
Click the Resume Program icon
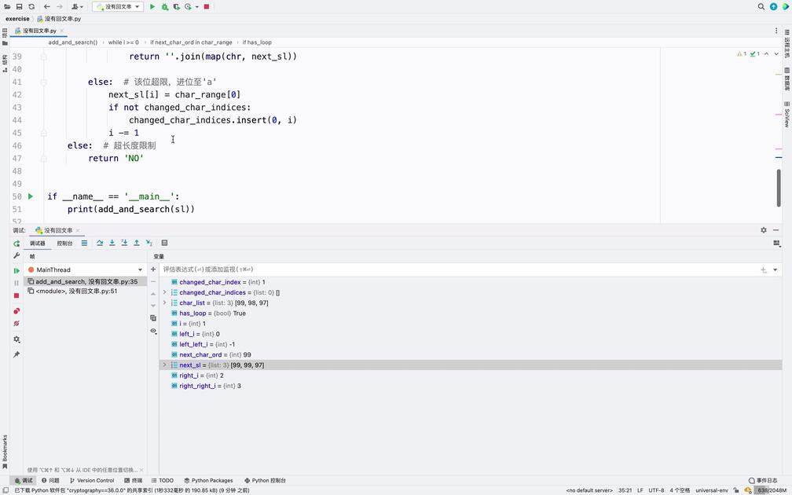point(16,271)
